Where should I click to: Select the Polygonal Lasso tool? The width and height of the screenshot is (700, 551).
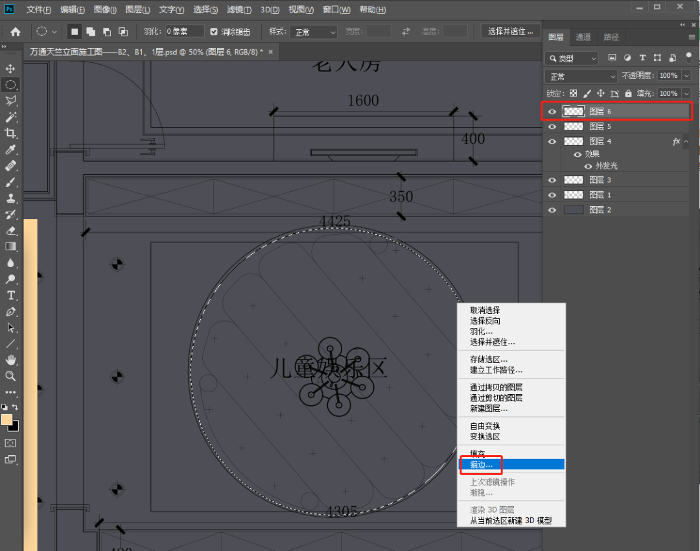[x=10, y=100]
